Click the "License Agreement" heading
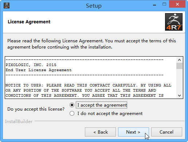Image resolution: width=188 pixels, height=142 pixels. pyautogui.click(x=29, y=22)
